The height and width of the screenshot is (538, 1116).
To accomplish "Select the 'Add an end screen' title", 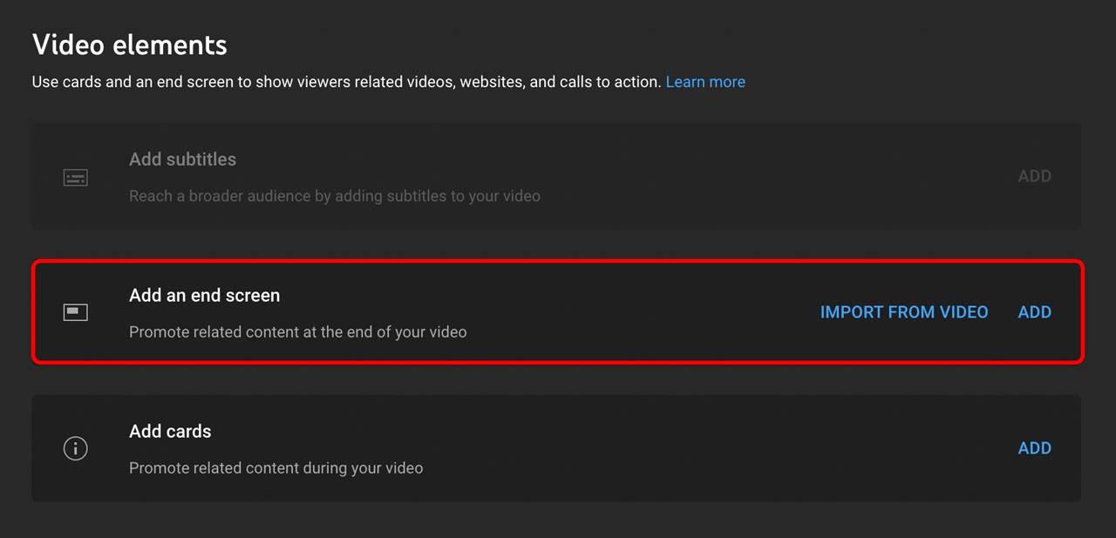I will 205,296.
